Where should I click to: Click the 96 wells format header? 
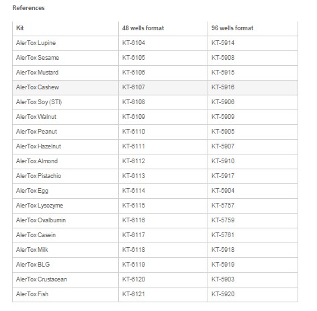coord(232,28)
